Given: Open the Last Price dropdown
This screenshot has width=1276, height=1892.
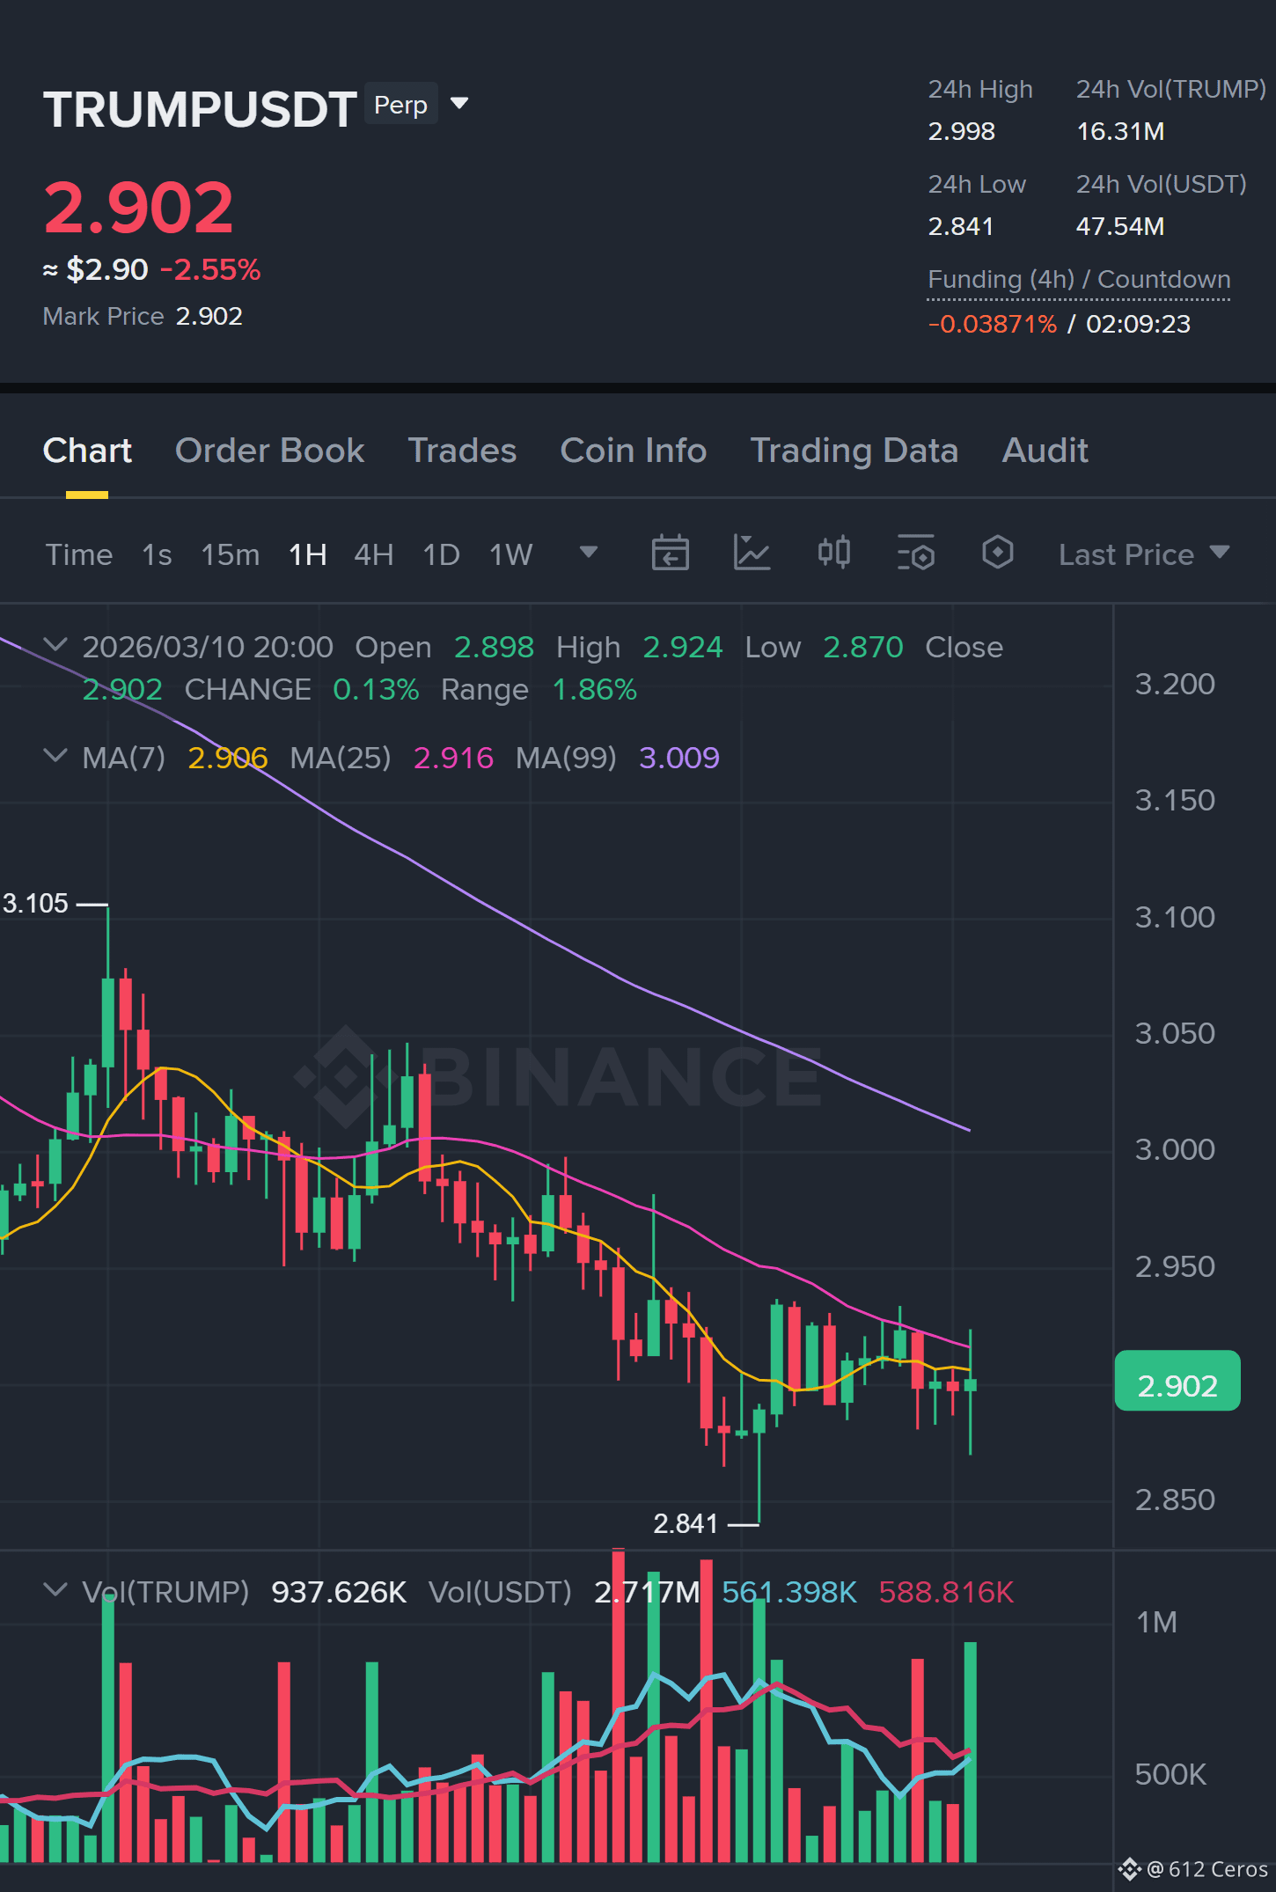Looking at the screenshot, I should point(1143,554).
